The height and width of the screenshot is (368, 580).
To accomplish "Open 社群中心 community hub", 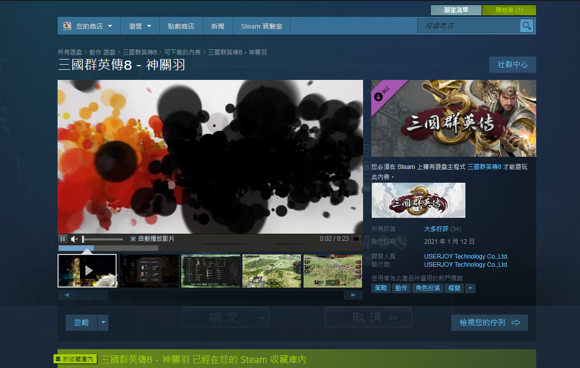I will (x=512, y=65).
